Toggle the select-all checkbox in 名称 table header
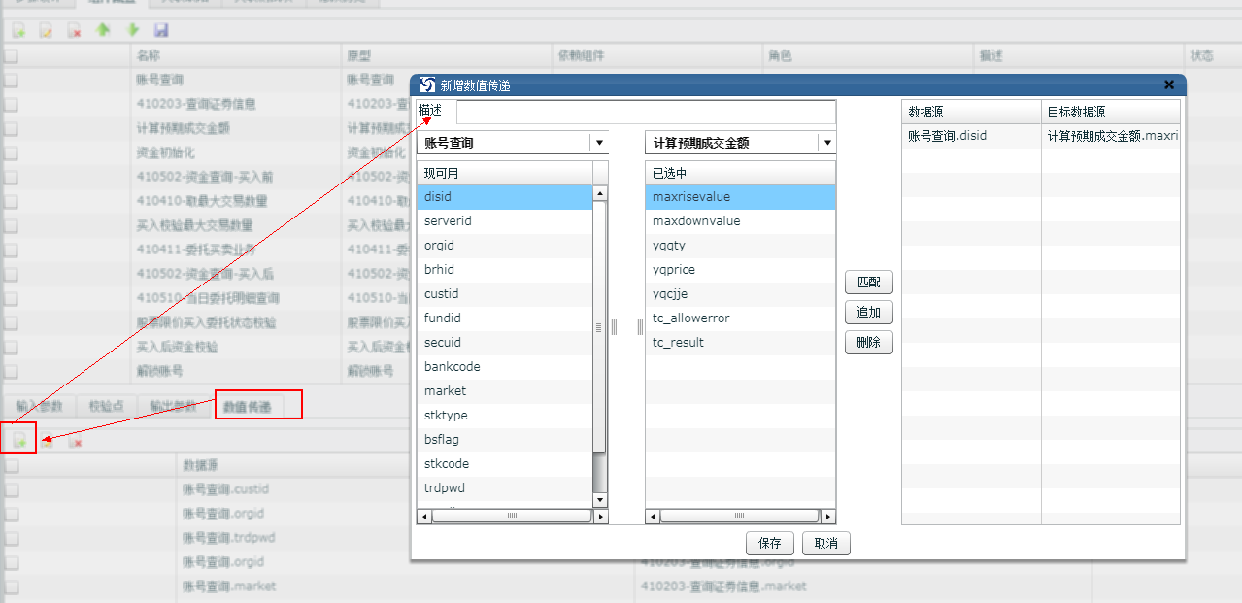Viewport: 1242px width, 603px height. click(x=11, y=56)
